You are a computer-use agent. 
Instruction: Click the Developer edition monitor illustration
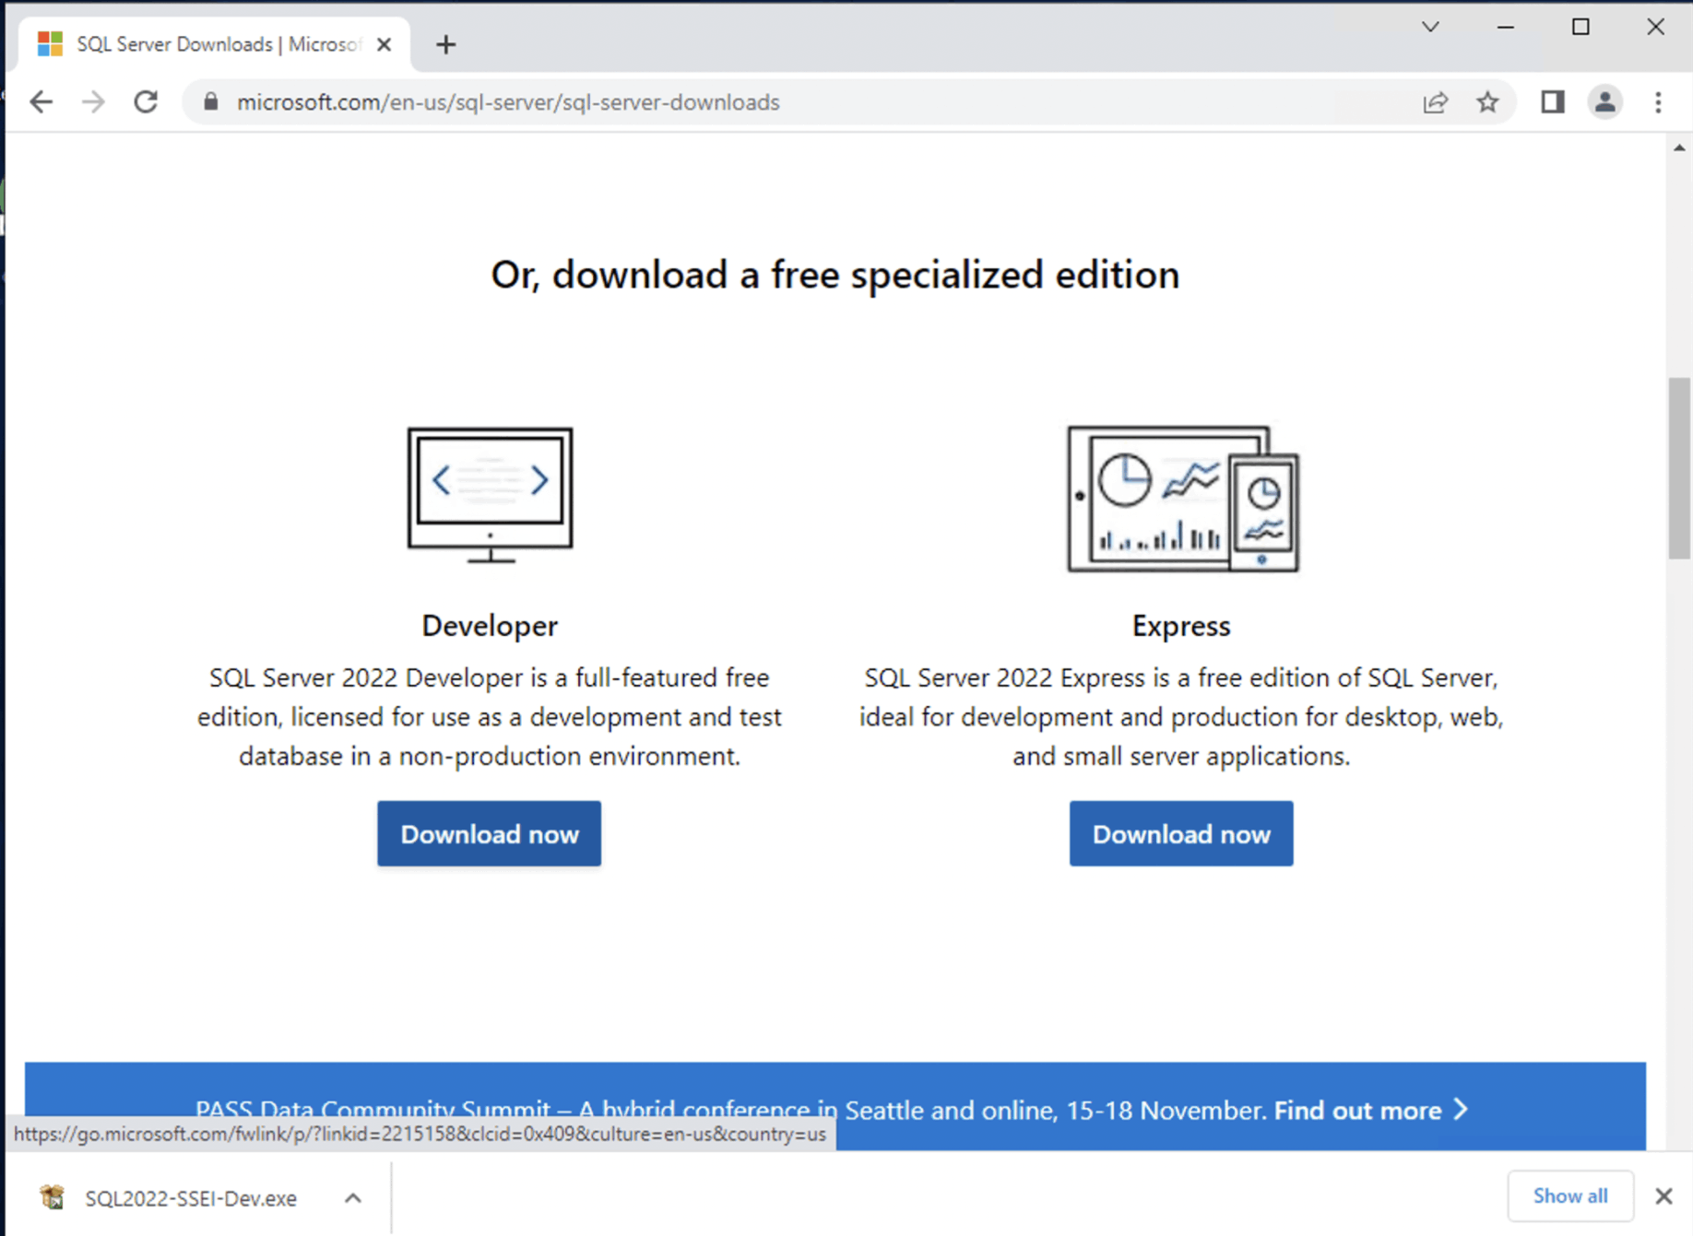coord(490,495)
